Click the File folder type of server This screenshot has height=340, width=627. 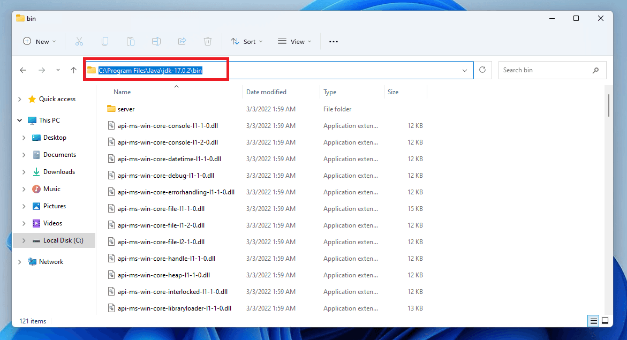pyautogui.click(x=337, y=109)
